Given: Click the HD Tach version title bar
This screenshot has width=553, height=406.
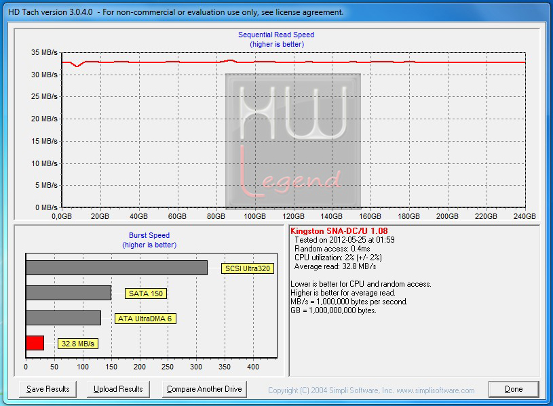Looking at the screenshot, I should pyautogui.click(x=277, y=12).
